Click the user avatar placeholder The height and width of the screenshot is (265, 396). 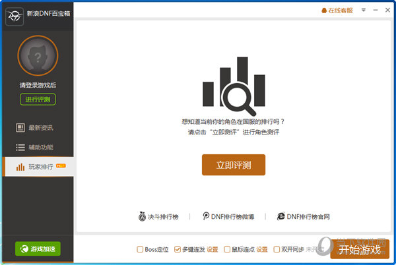[38, 56]
